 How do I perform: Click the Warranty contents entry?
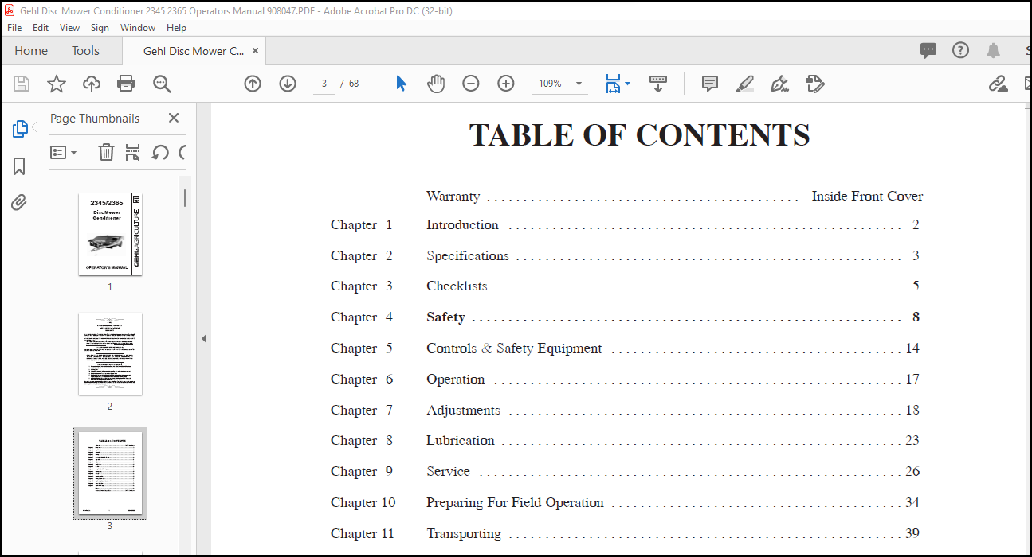pyautogui.click(x=453, y=197)
